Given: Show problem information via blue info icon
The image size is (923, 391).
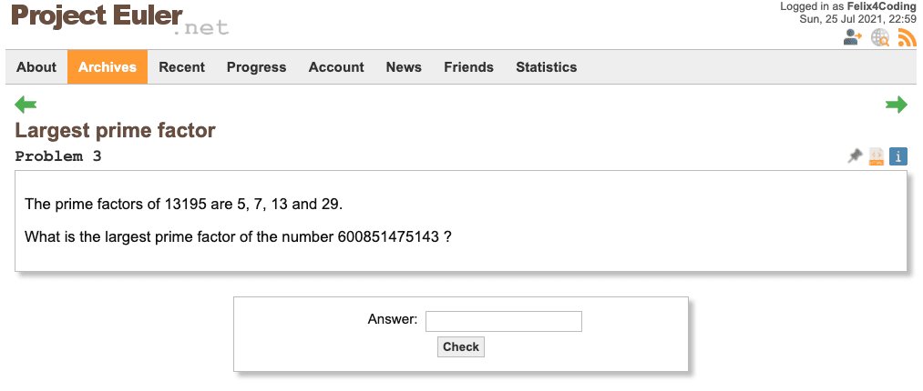Looking at the screenshot, I should click(898, 156).
